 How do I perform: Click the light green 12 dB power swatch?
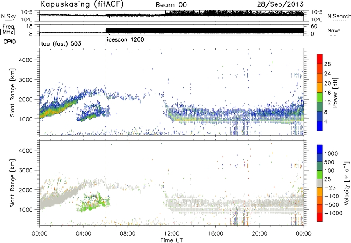(x=320, y=97)
